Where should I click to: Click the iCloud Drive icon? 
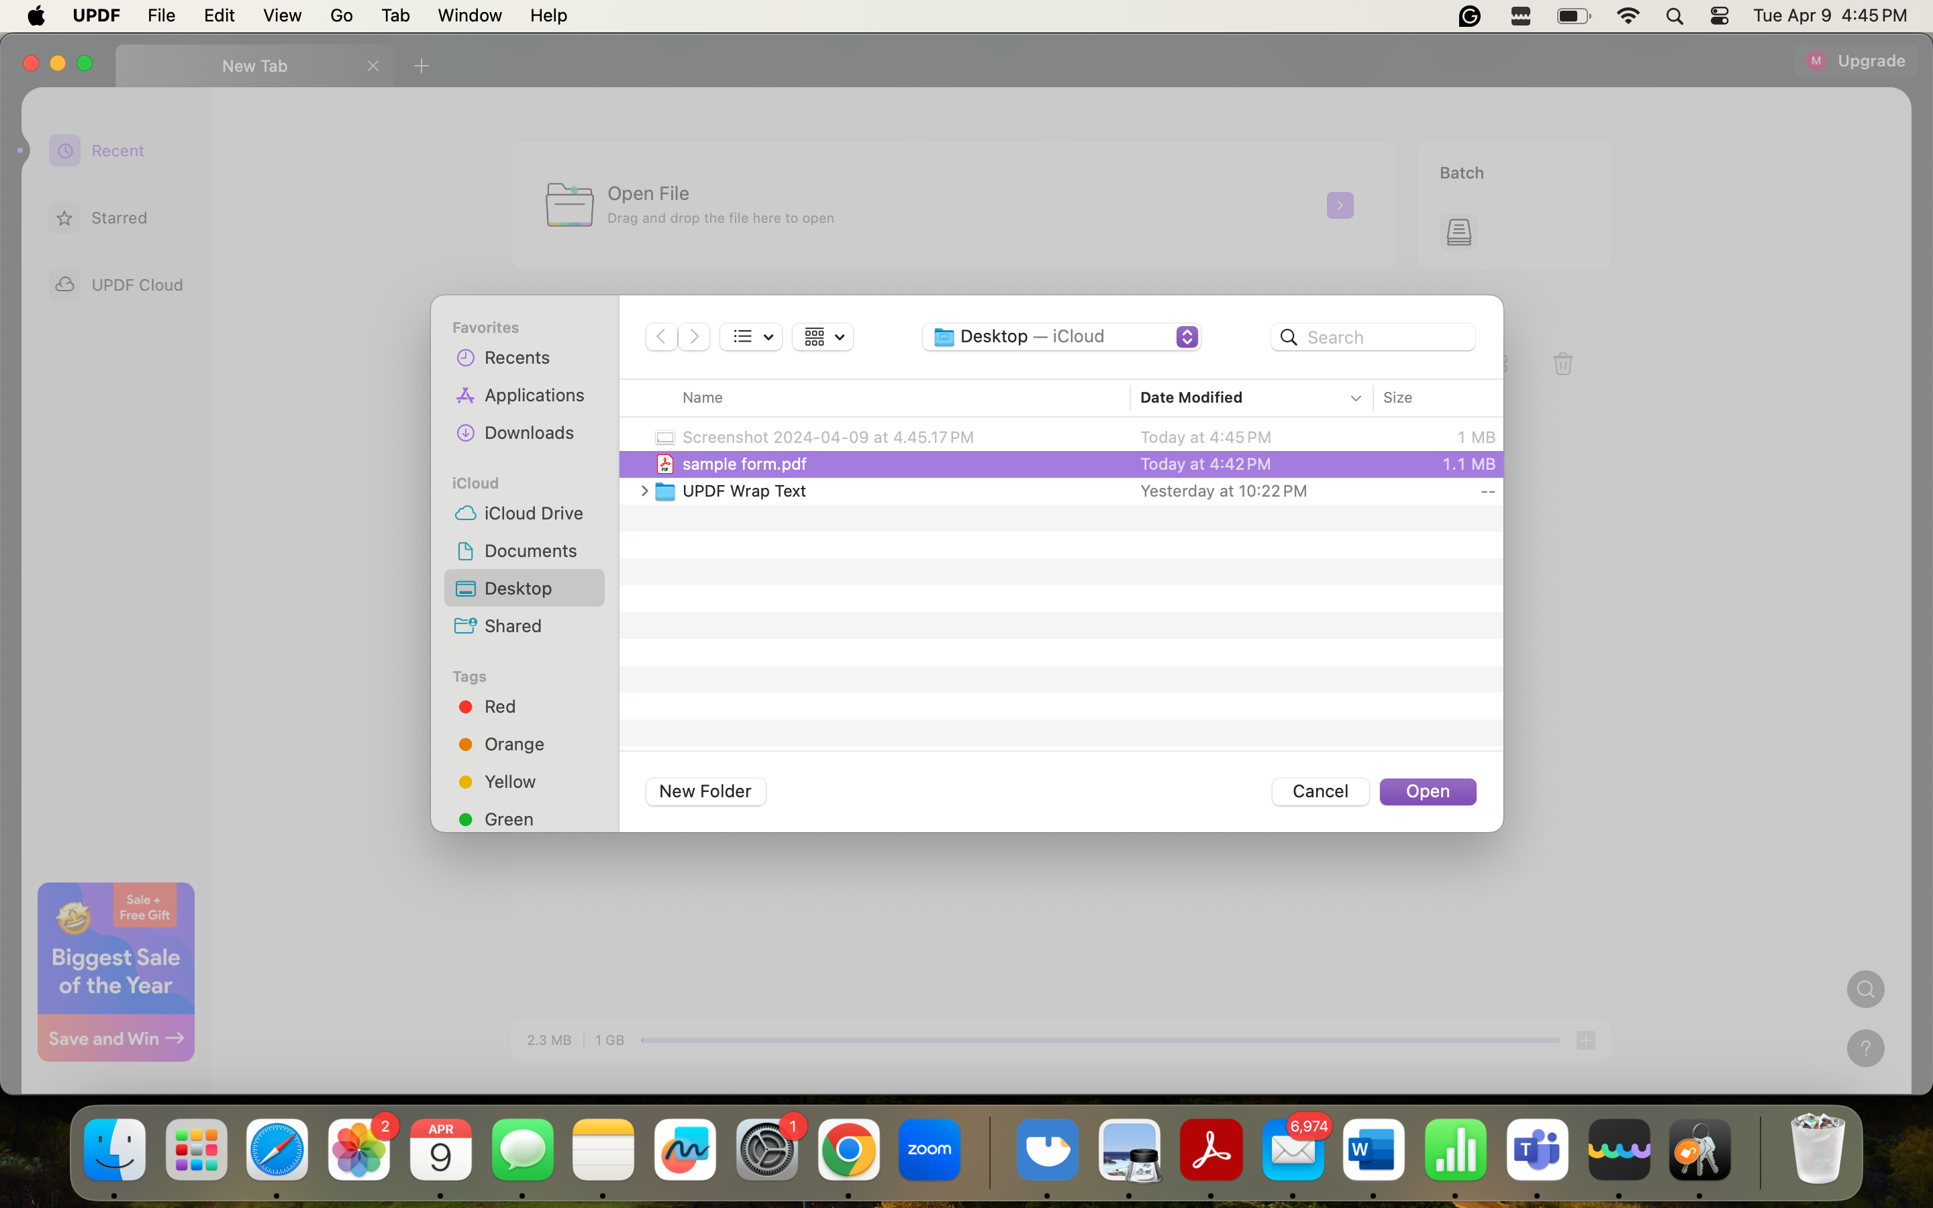465,512
